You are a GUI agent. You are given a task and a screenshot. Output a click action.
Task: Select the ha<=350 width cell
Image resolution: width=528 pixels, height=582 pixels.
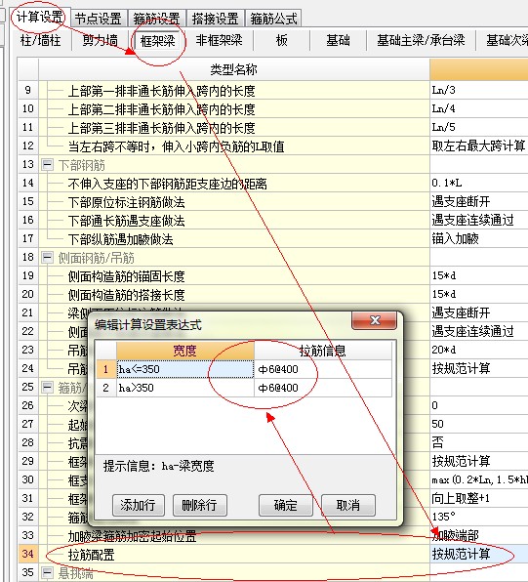tap(185, 369)
